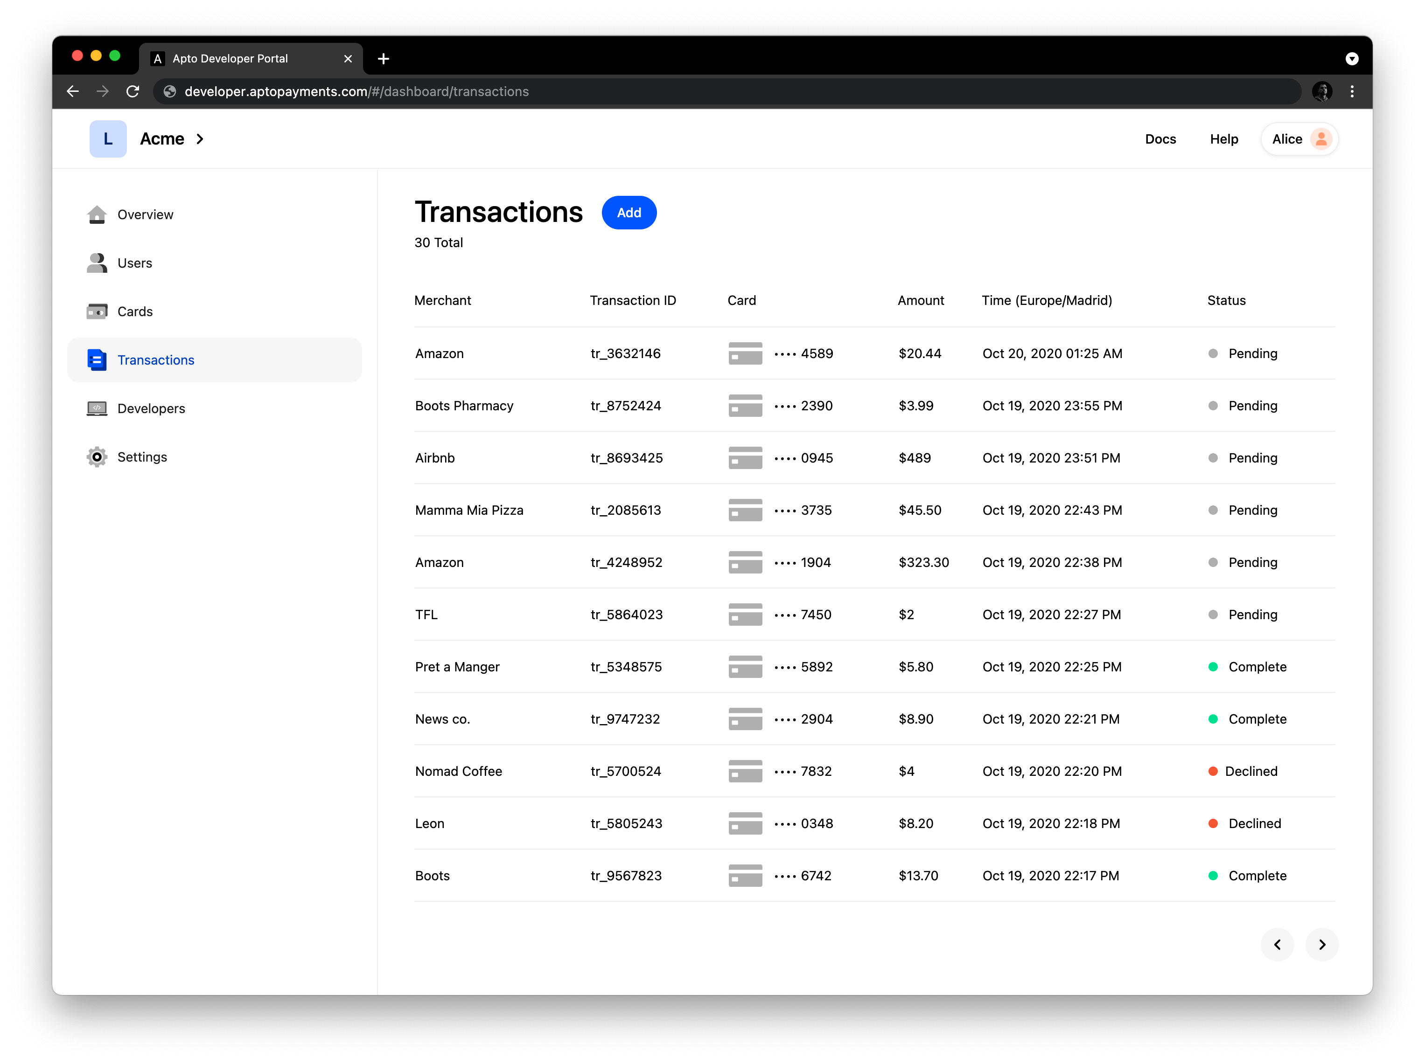This screenshot has width=1425, height=1064.
Task: Click the previous page arrow icon
Action: click(x=1278, y=945)
